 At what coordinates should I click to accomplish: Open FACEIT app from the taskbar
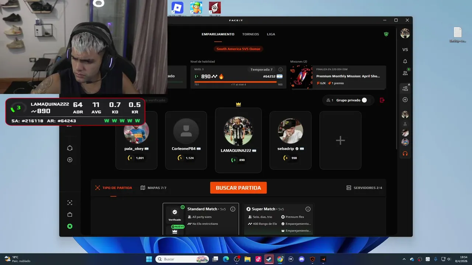(323, 259)
